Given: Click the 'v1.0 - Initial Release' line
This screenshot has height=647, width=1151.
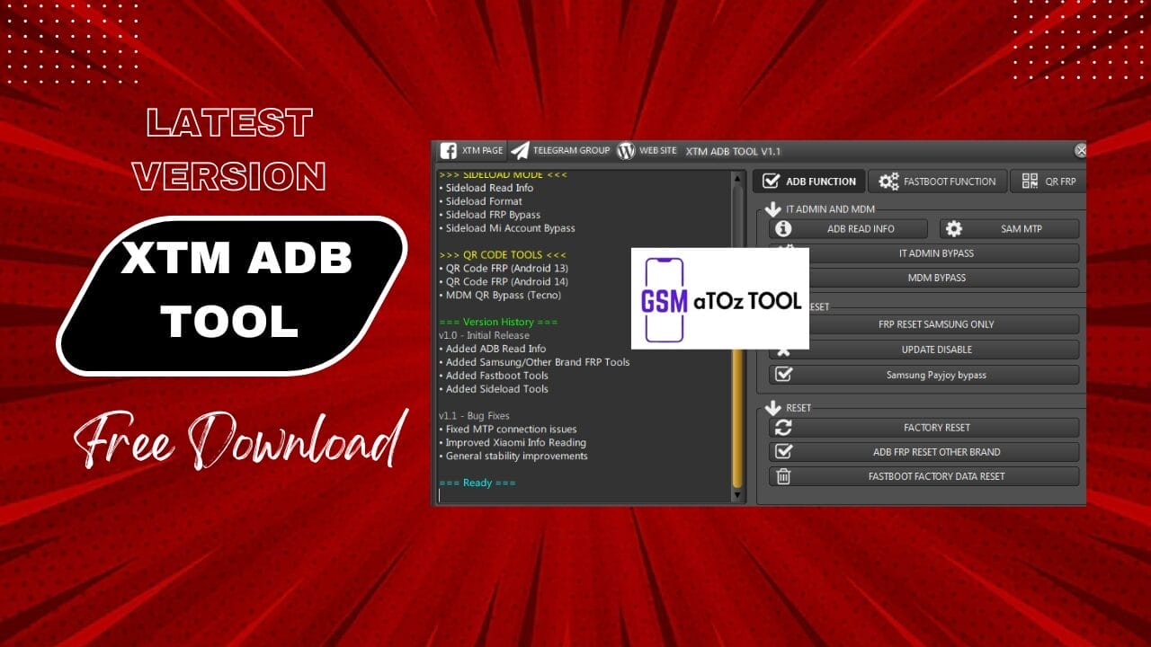Looking at the screenshot, I should pyautogui.click(x=484, y=335).
